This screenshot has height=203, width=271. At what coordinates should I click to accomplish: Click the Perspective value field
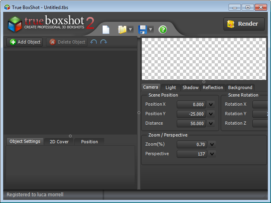[192, 154]
